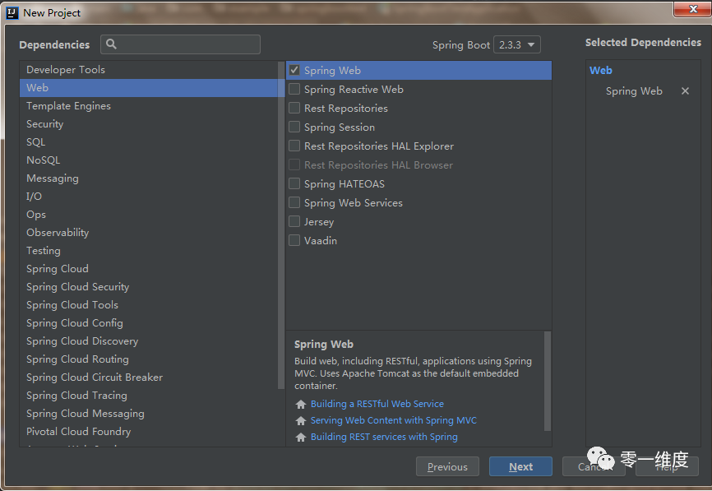Select Spring Cloud Tools category

(149, 305)
